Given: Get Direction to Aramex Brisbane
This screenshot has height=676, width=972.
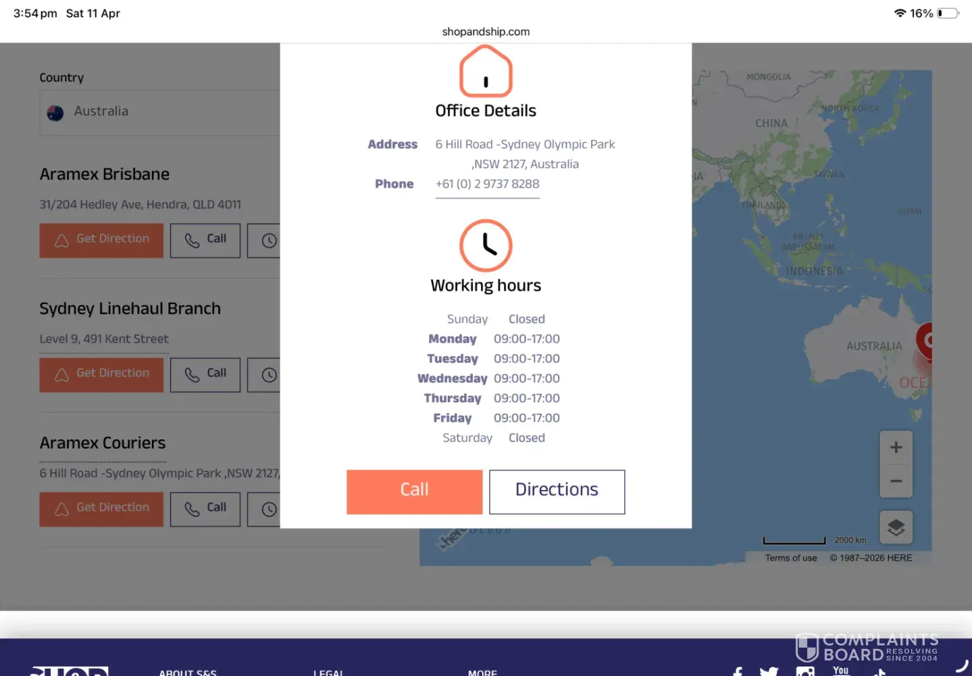Looking at the screenshot, I should [101, 240].
